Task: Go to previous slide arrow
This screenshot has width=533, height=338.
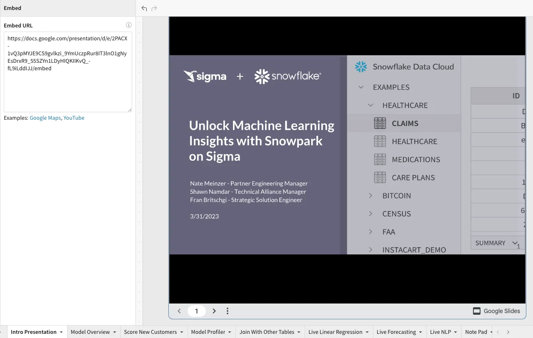Action: tap(179, 311)
